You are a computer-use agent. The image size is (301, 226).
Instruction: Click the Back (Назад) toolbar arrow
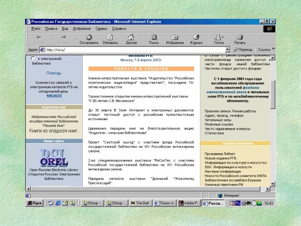(39, 37)
